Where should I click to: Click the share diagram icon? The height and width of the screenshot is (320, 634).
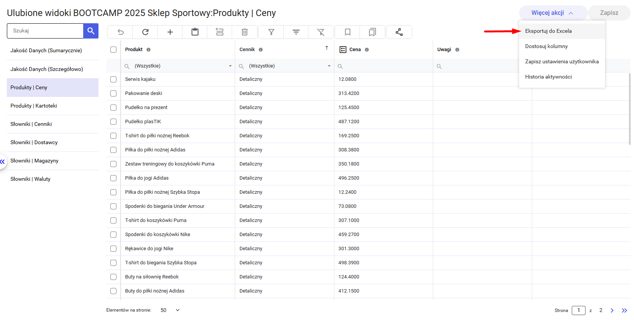399,32
